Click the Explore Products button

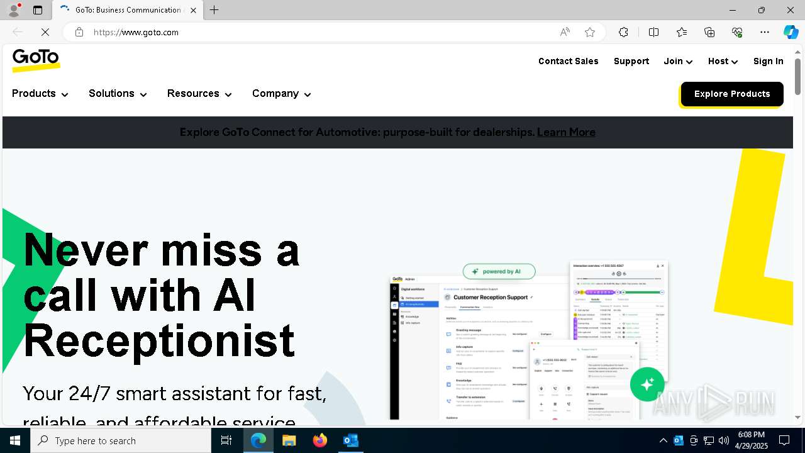[732, 94]
